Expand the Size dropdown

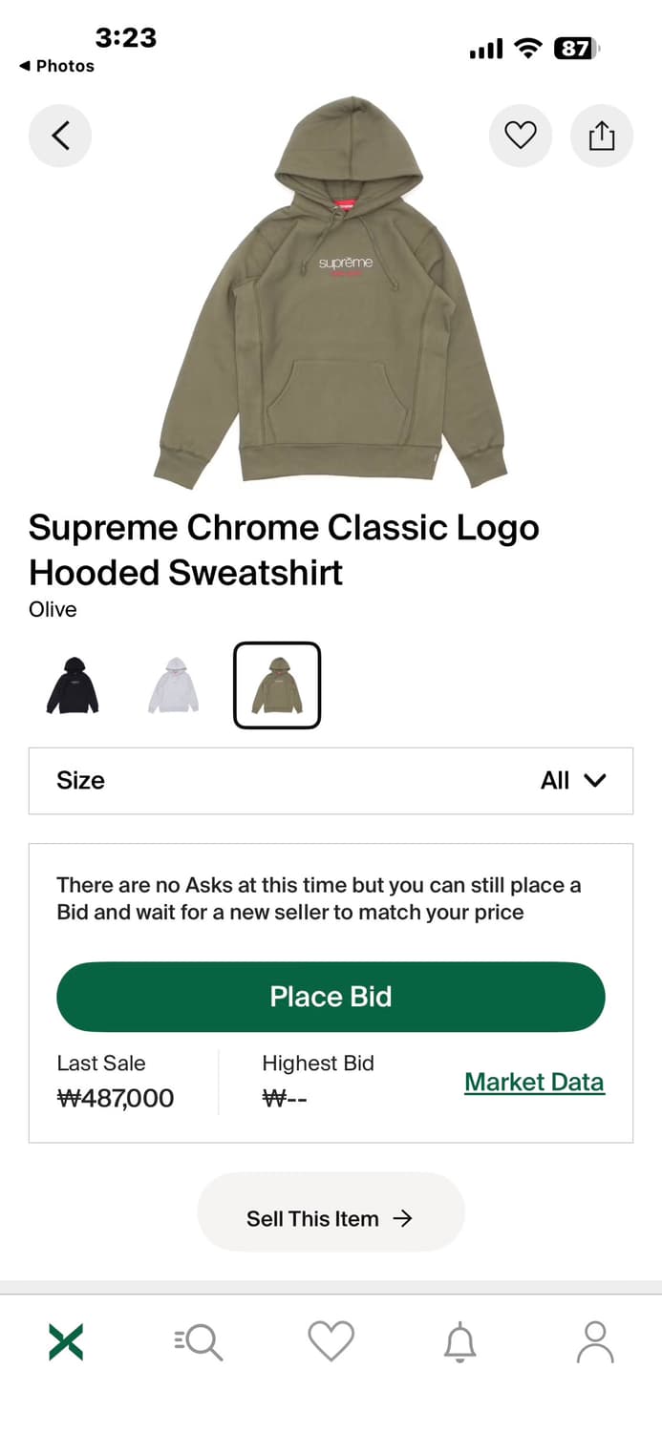pyautogui.click(x=331, y=781)
